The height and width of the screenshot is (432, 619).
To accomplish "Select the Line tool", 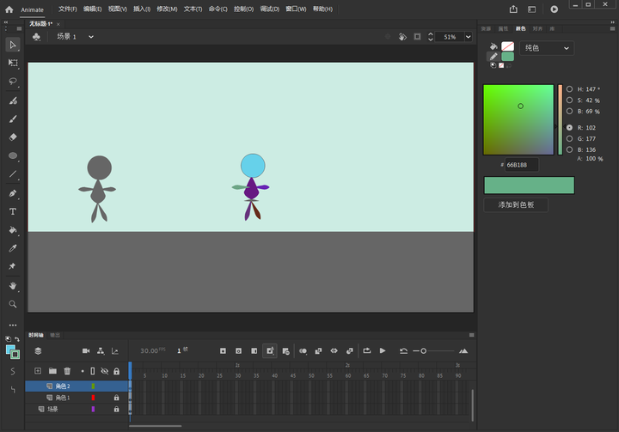I will (x=13, y=174).
